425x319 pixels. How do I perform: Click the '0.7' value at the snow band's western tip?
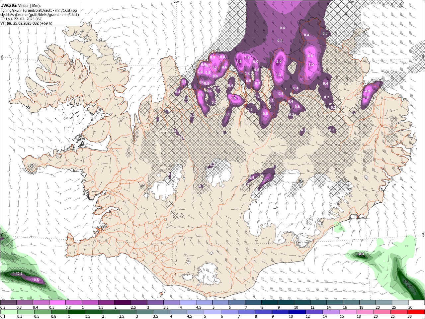coord(184,82)
